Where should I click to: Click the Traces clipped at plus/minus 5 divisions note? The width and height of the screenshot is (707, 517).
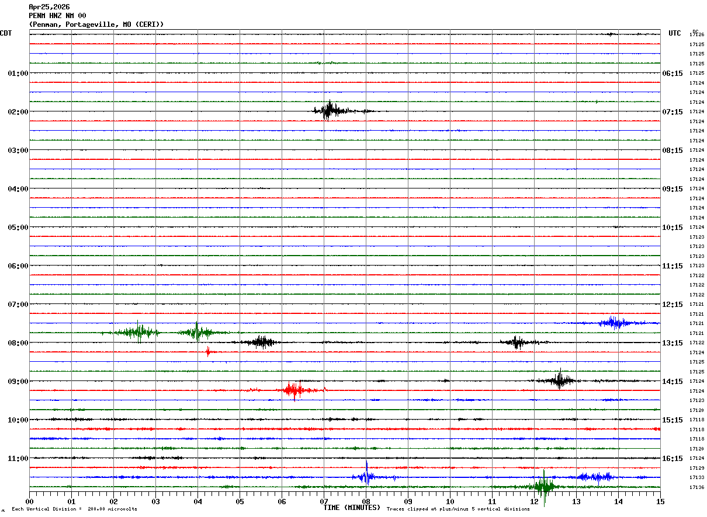tap(458, 509)
